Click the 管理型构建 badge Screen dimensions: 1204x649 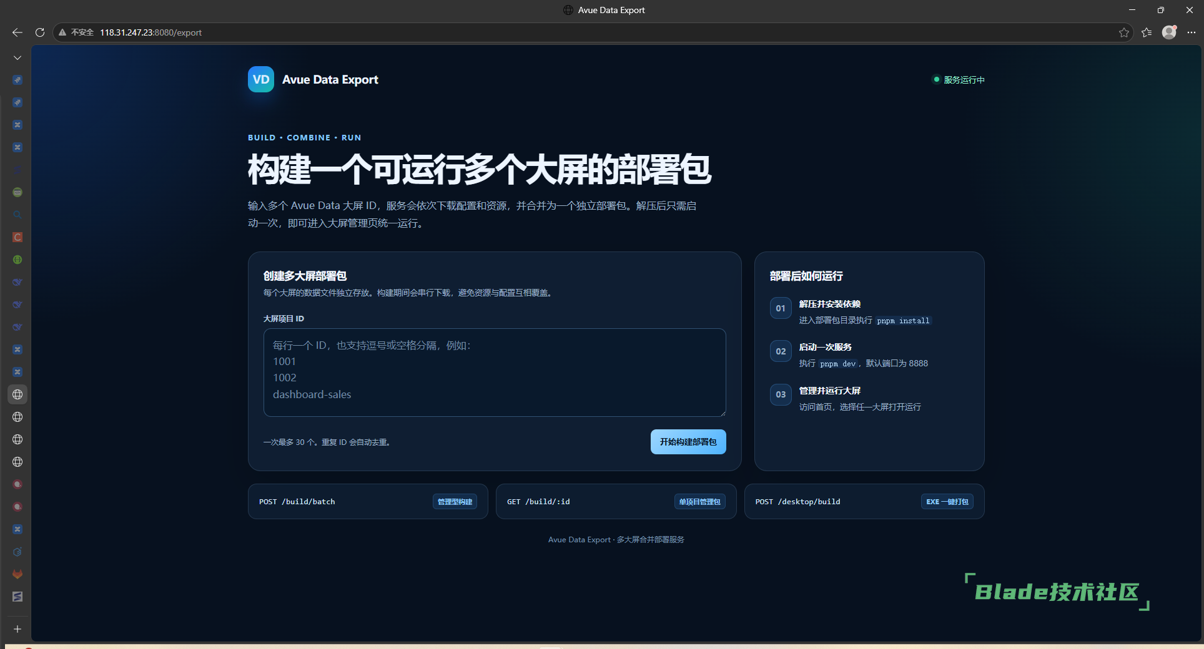(x=455, y=502)
